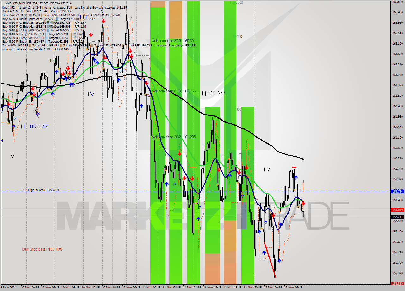This screenshot has height=291, width=405.
Task: Click the FSB-HighToBreak 158.784 label
Action: click(40, 190)
